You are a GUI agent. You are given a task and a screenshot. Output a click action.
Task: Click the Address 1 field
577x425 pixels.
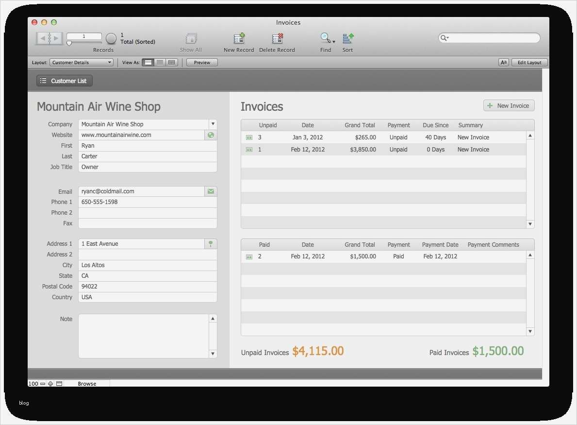coord(142,244)
